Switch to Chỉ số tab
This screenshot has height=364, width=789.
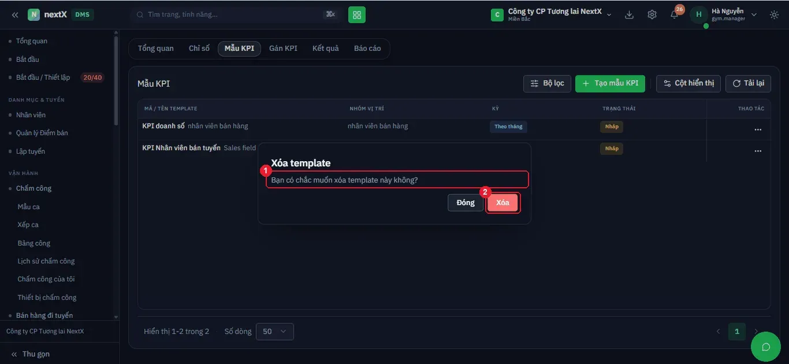(199, 49)
